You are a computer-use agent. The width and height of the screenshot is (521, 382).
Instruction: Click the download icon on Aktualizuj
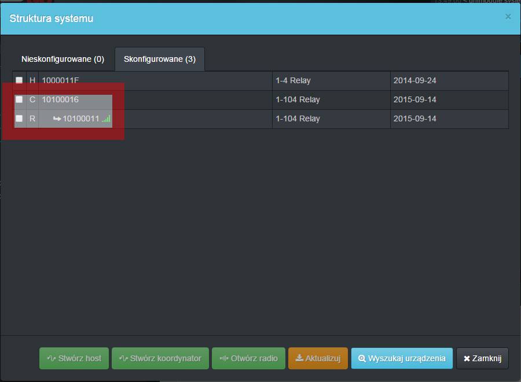[299, 358]
